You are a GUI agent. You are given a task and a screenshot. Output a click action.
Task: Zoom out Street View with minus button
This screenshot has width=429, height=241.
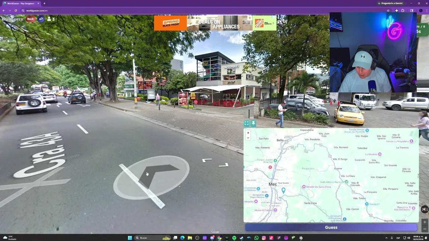click(425, 229)
